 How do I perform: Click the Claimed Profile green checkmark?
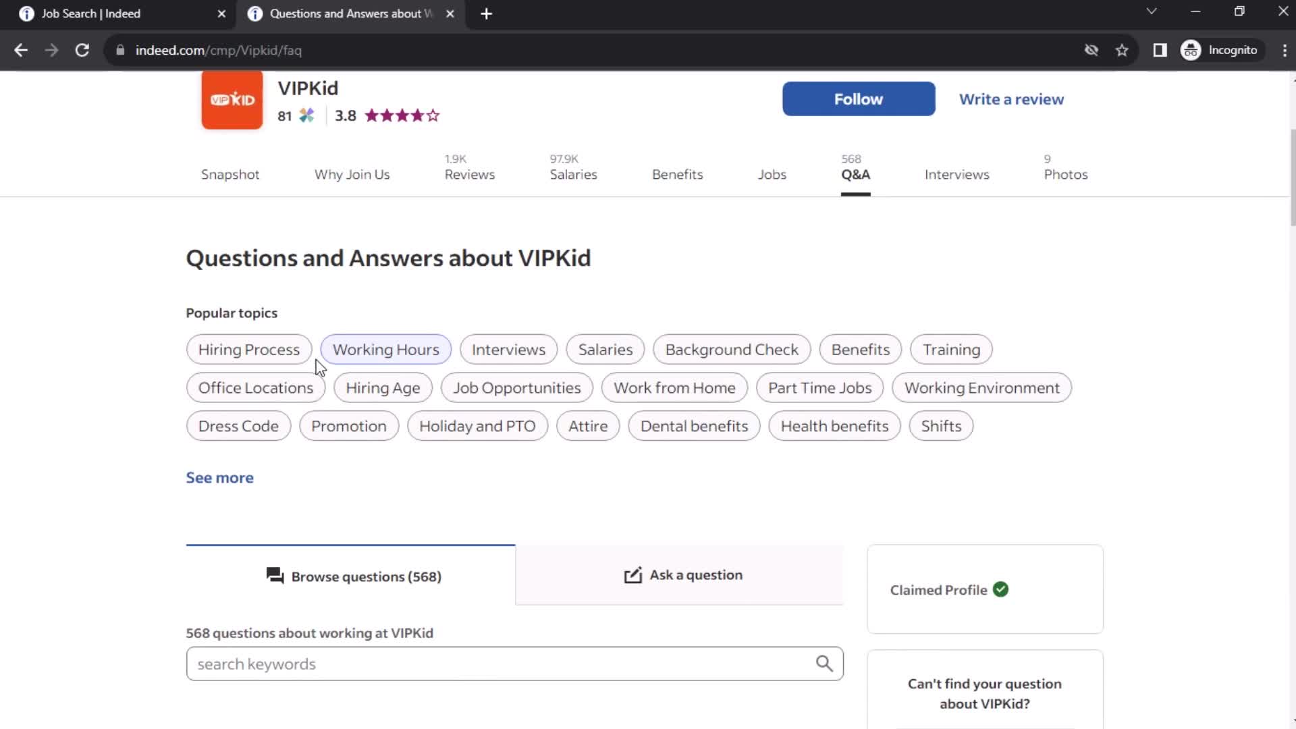(x=1000, y=589)
